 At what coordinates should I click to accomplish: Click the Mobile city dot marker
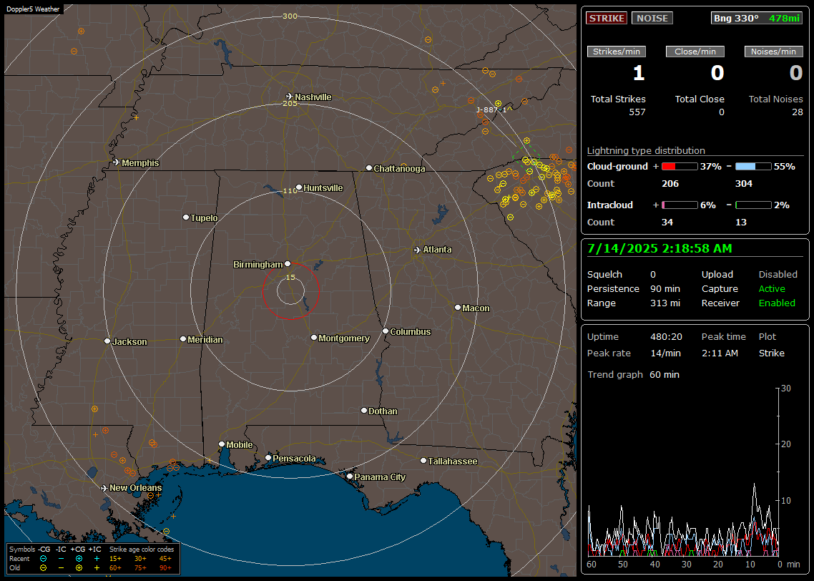click(x=222, y=444)
